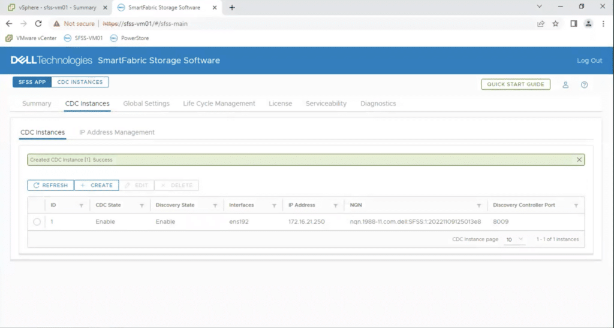
Task: Open browser profile avatar icon
Action: (588, 24)
